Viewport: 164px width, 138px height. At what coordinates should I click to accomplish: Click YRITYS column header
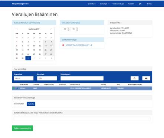pyautogui.click(x=103, y=85)
